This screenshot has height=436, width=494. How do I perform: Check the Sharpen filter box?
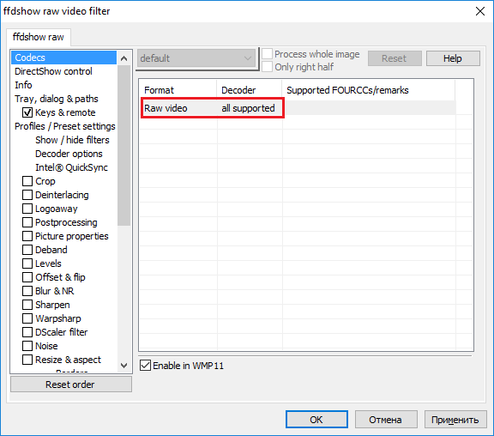pos(27,305)
